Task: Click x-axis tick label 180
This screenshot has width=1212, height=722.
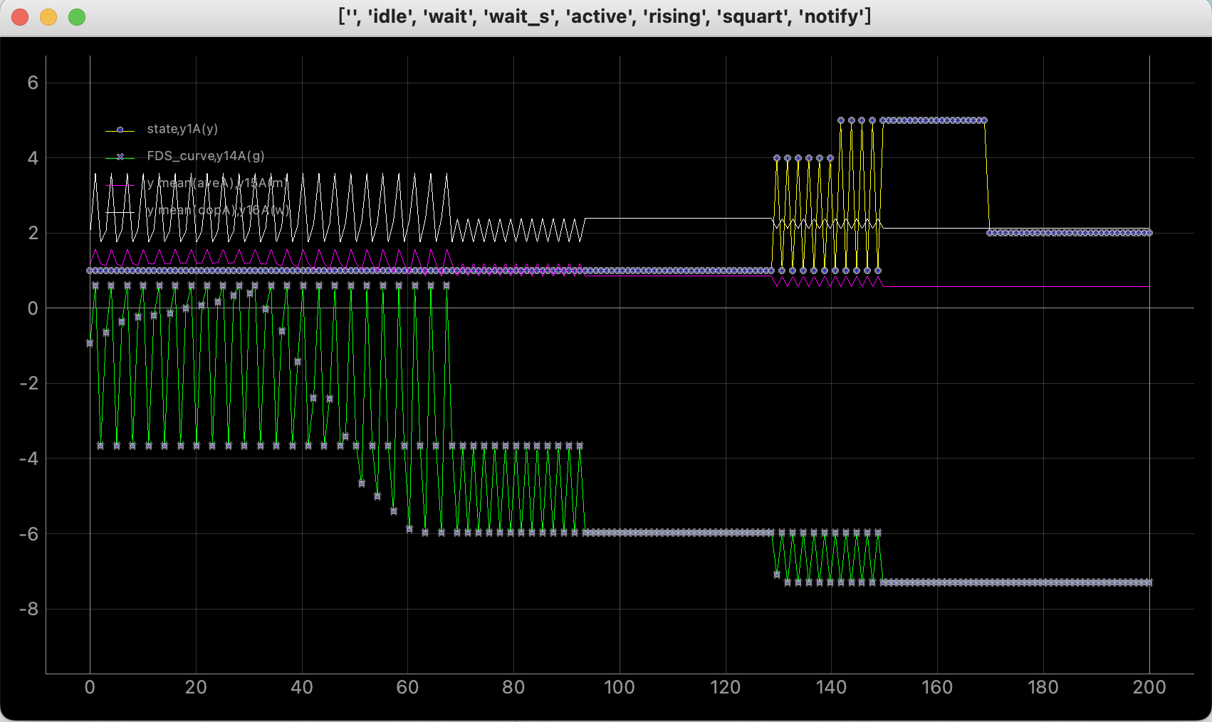Action: [x=1043, y=687]
